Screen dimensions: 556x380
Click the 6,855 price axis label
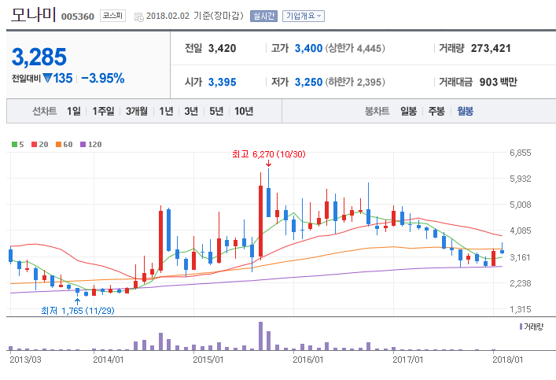click(520, 153)
